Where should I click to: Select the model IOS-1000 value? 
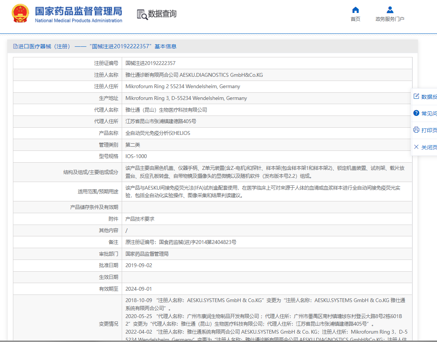[136, 156]
